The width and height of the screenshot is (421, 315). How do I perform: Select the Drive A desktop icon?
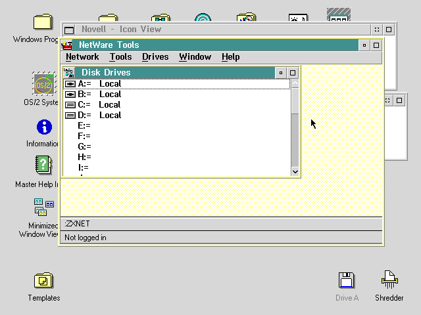(x=347, y=280)
